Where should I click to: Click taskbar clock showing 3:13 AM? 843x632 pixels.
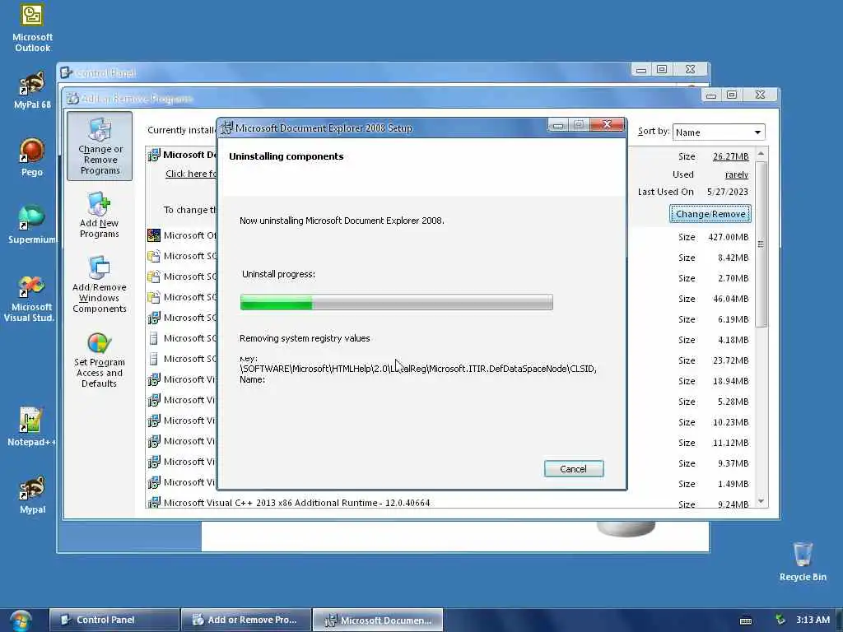point(813,620)
